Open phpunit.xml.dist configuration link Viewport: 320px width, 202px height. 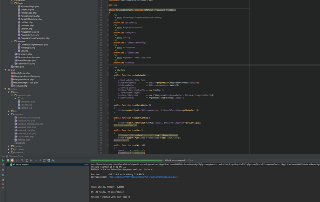[143, 177]
